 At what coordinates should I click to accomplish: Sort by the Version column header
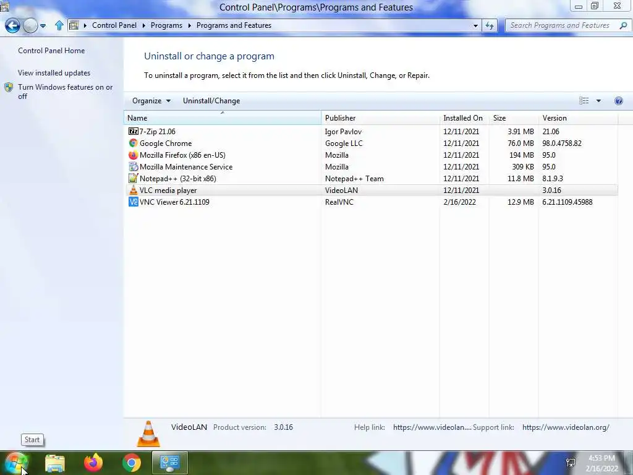578,118
